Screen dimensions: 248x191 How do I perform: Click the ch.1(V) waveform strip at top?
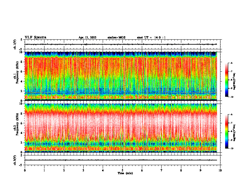click(x=122, y=44)
